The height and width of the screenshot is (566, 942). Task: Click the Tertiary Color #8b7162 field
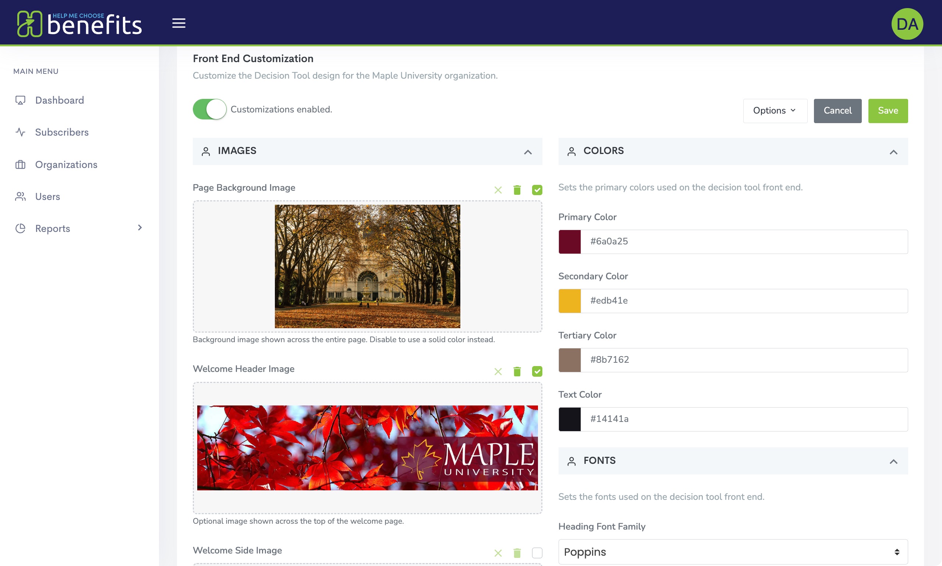click(x=744, y=360)
